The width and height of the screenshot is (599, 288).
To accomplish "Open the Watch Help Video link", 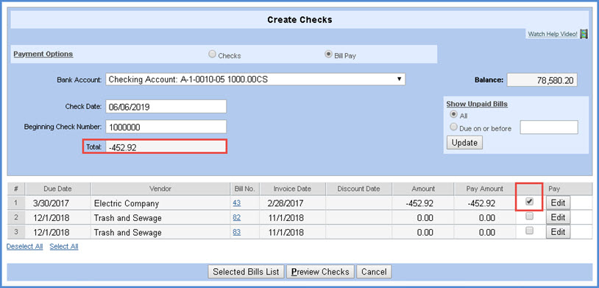I will [553, 34].
